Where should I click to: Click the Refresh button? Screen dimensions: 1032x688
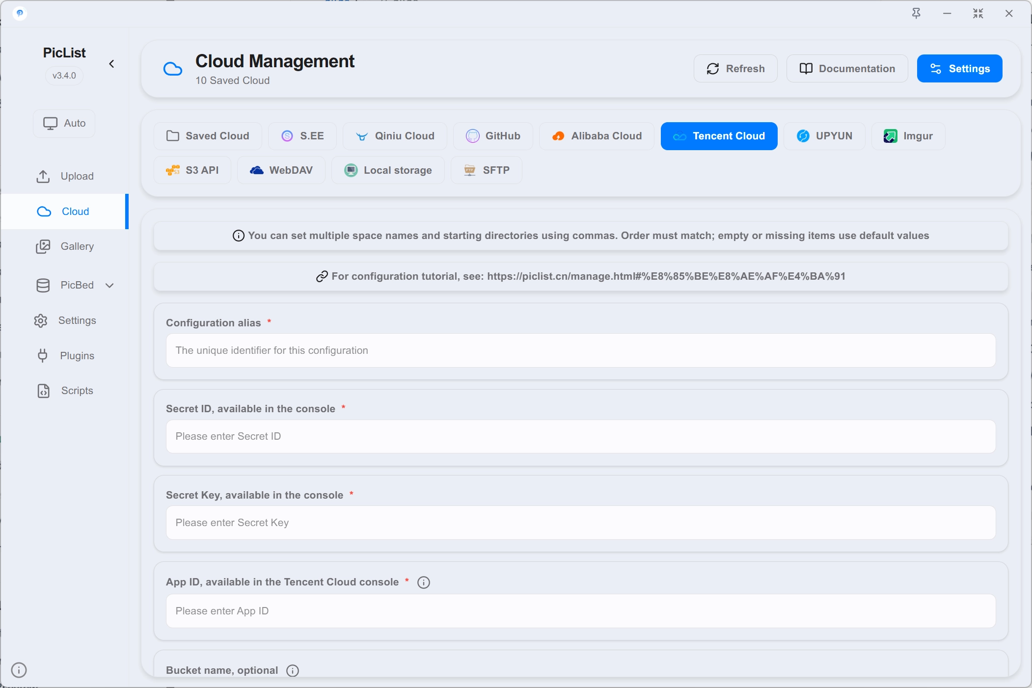point(735,69)
